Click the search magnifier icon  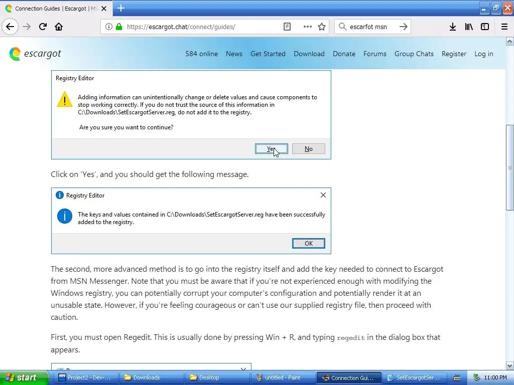(x=342, y=27)
